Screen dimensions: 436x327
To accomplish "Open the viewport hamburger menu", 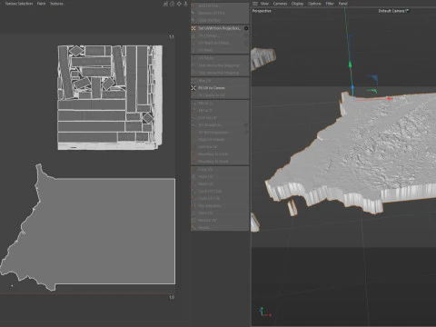I will (255, 4).
